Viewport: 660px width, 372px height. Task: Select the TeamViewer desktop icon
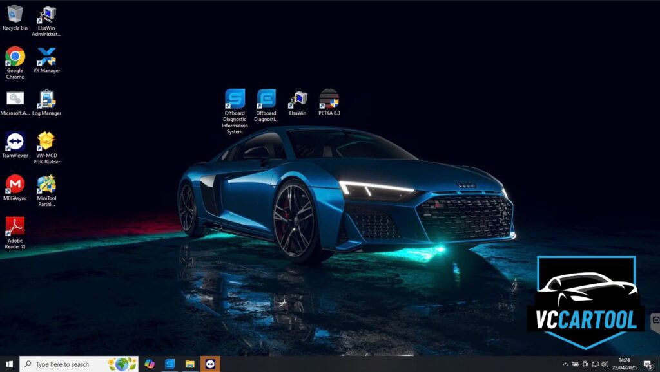15,142
